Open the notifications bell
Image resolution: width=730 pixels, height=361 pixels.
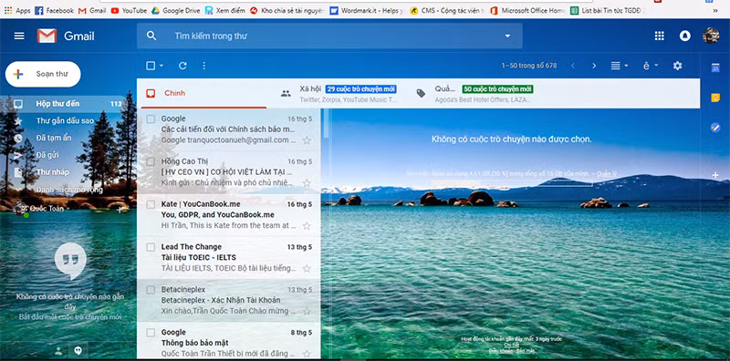click(685, 36)
